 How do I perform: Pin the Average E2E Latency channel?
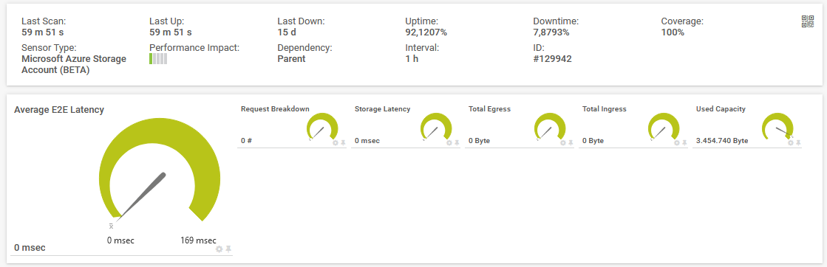pos(228,249)
